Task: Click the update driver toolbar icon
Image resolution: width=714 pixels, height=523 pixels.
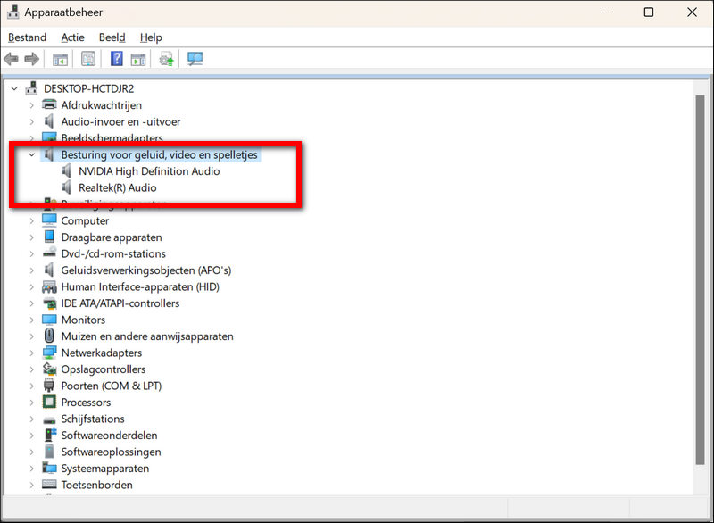Action: [166, 59]
